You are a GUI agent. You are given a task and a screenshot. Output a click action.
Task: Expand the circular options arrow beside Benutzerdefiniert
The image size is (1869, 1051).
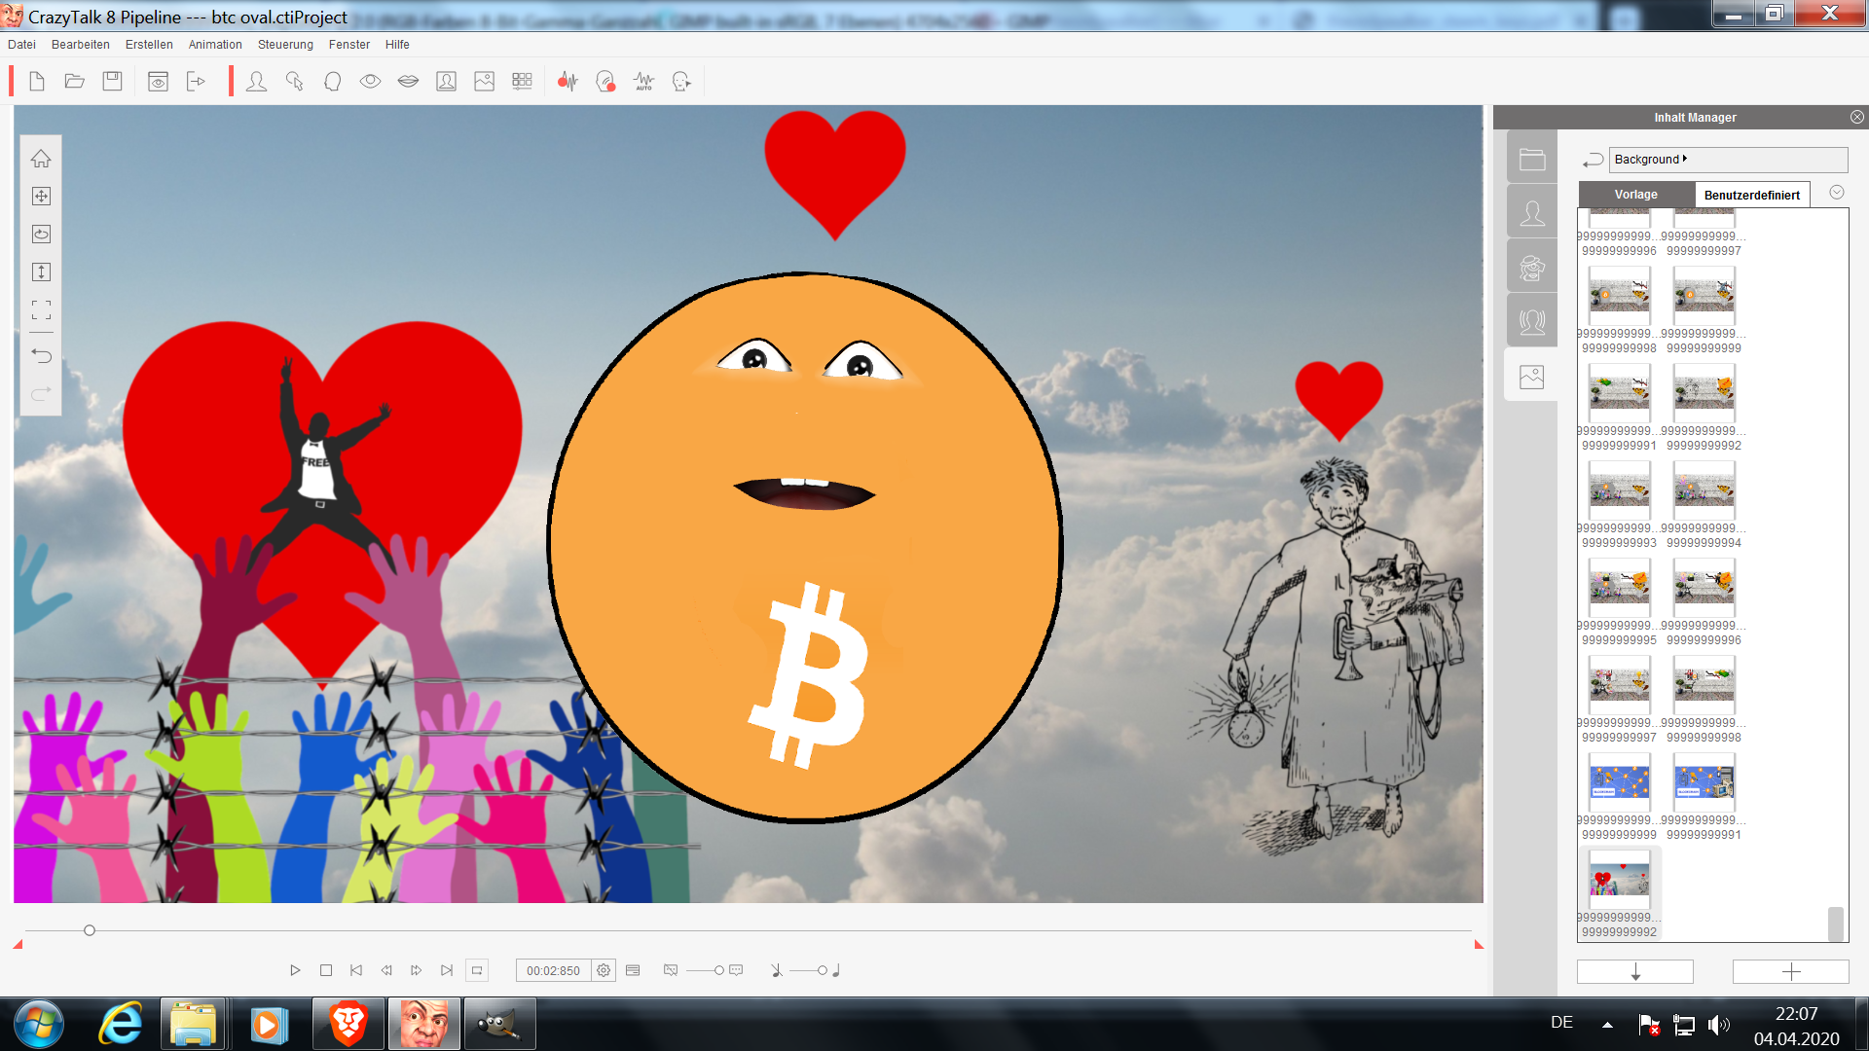coord(1837,193)
